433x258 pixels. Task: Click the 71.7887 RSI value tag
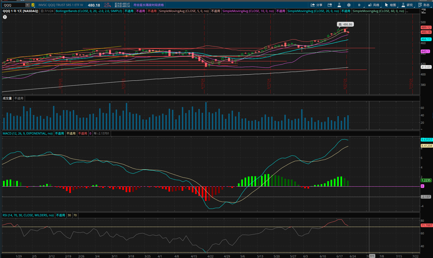click(x=427, y=225)
